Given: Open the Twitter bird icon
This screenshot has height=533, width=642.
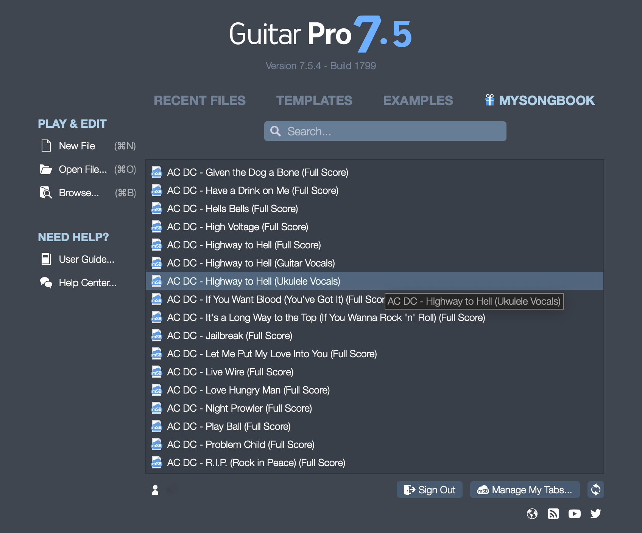Looking at the screenshot, I should (x=595, y=514).
